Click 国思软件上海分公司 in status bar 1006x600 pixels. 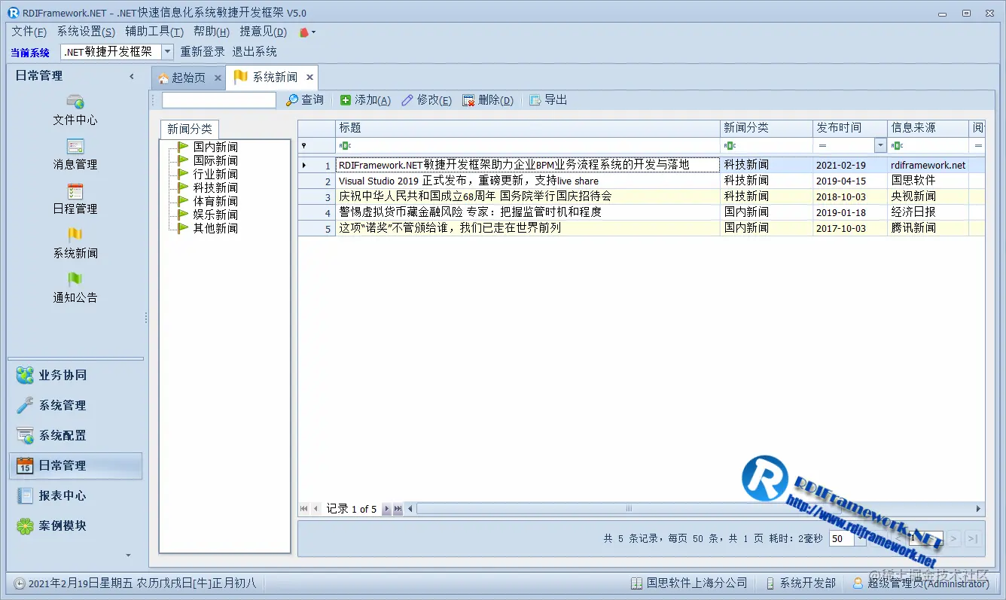[x=689, y=583]
